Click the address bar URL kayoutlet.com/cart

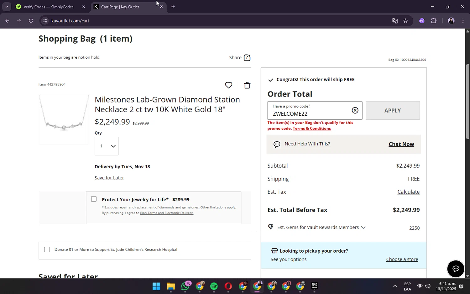click(x=70, y=21)
